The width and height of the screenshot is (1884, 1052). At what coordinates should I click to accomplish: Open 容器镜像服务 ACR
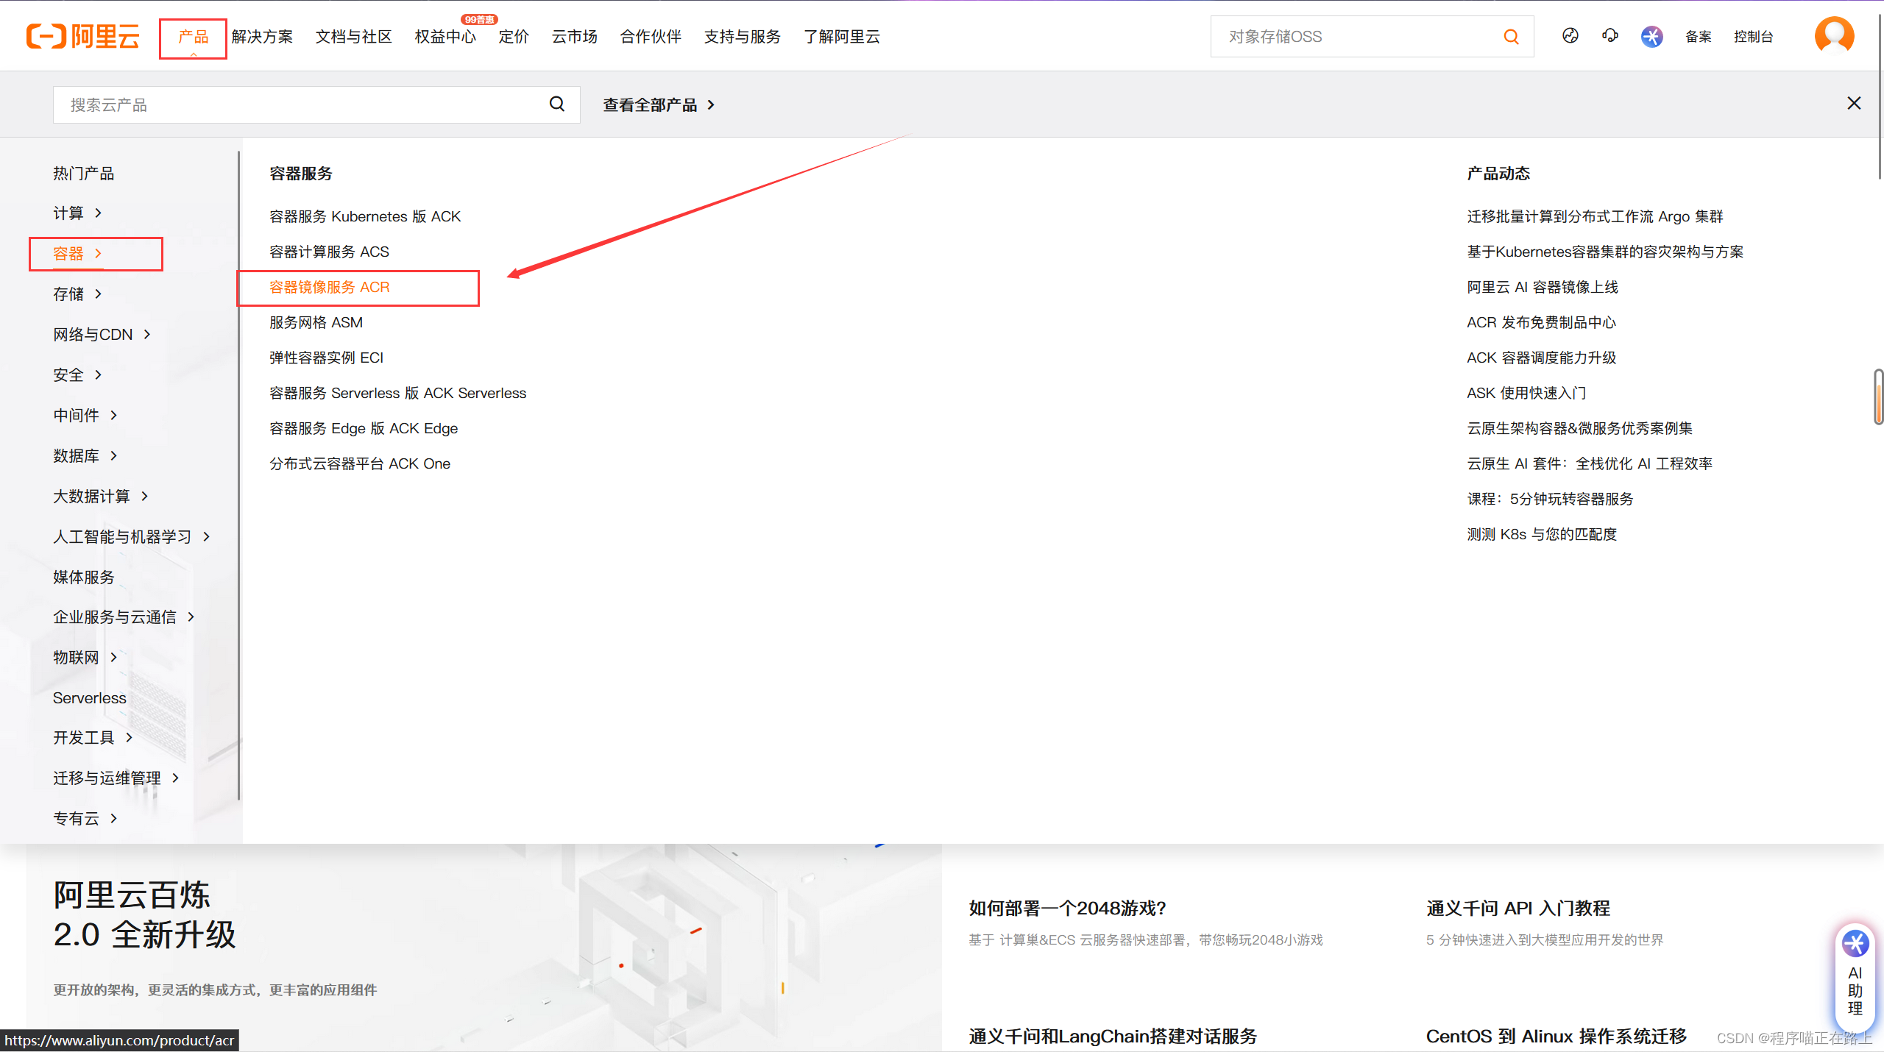click(x=328, y=287)
